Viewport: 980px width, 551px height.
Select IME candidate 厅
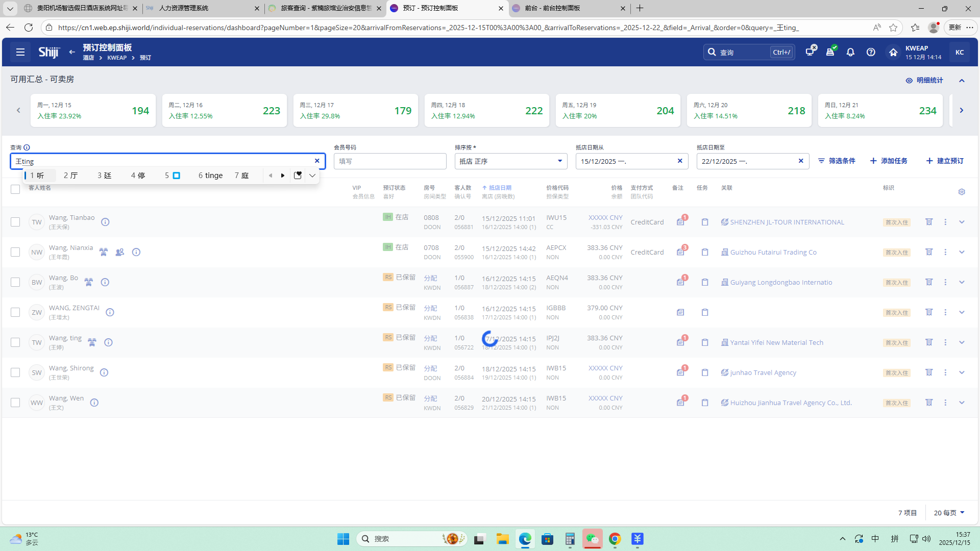(70, 176)
